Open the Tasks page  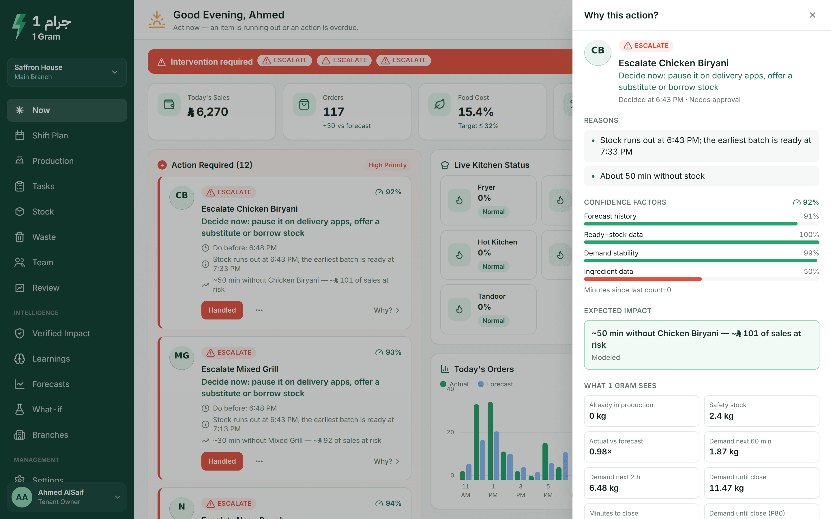click(67, 186)
